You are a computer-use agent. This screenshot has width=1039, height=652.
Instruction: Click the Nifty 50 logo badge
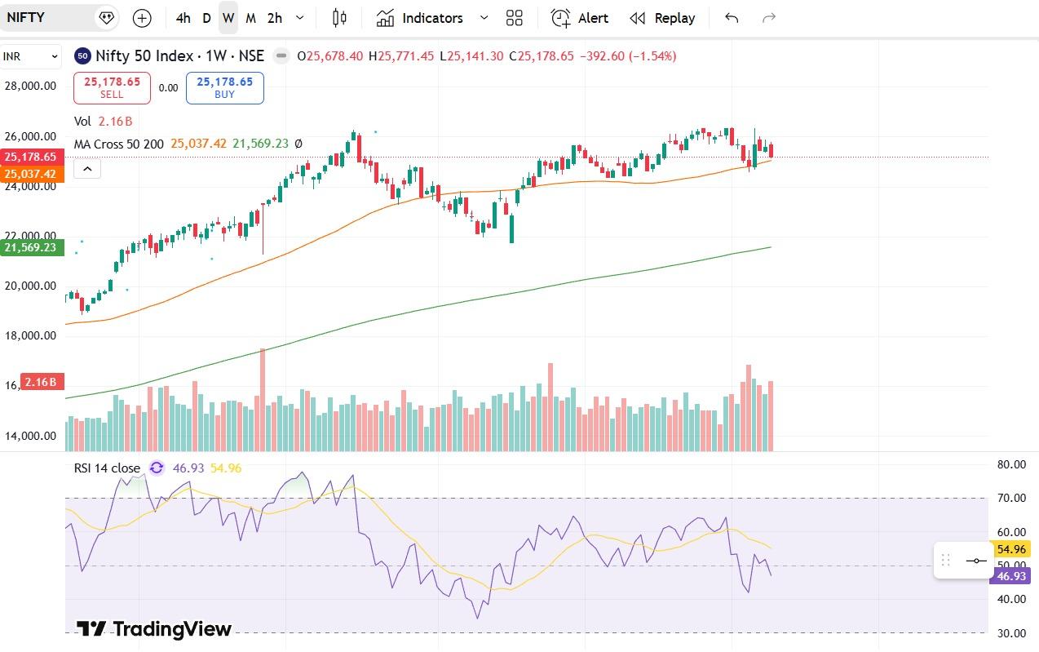point(82,55)
